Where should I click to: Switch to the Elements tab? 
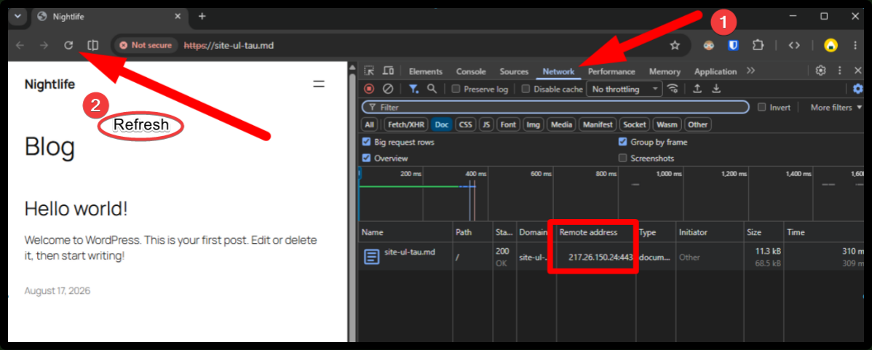[425, 71]
